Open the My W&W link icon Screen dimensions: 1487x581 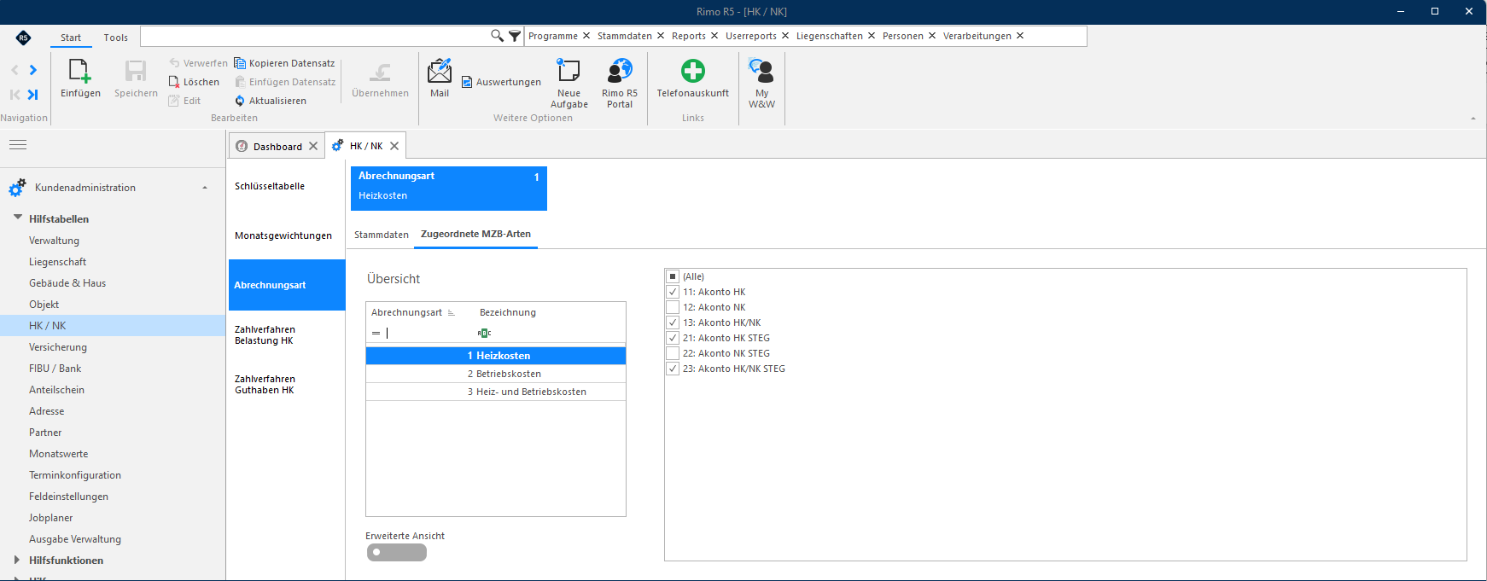coord(761,71)
